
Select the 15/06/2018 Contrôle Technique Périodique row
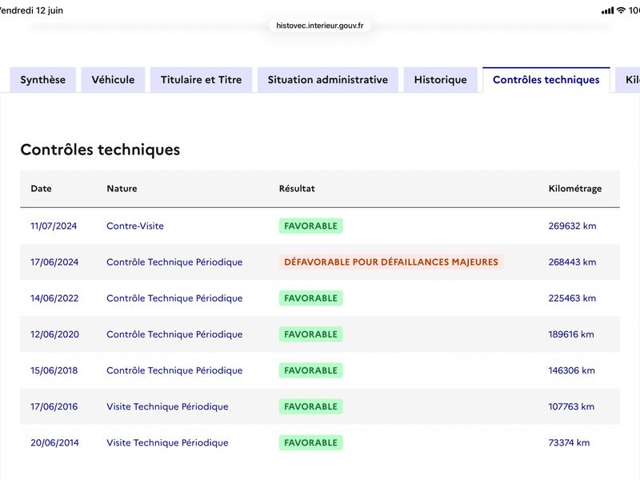(320, 370)
